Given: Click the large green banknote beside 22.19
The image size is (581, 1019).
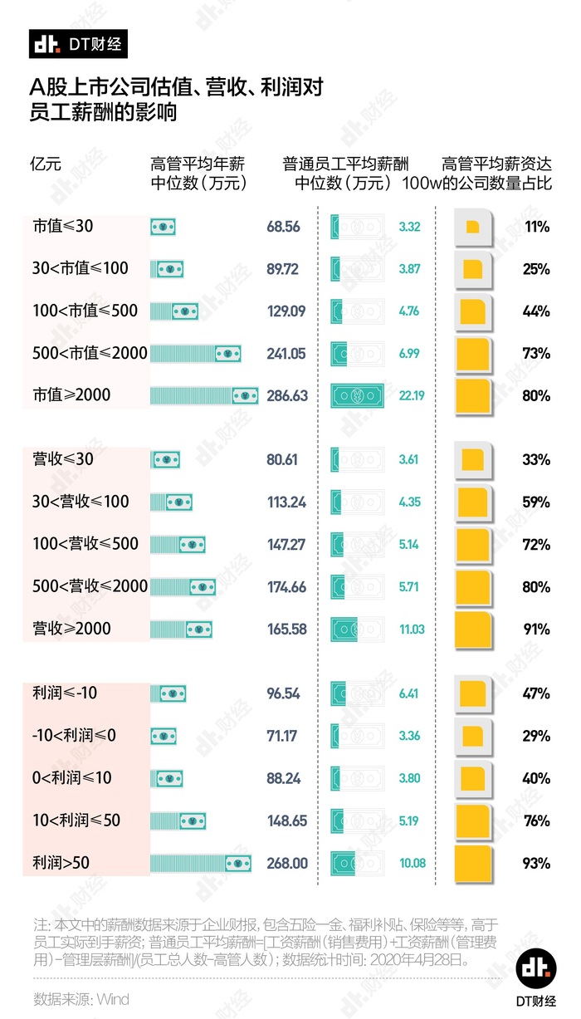Looking at the screenshot, I should [357, 396].
